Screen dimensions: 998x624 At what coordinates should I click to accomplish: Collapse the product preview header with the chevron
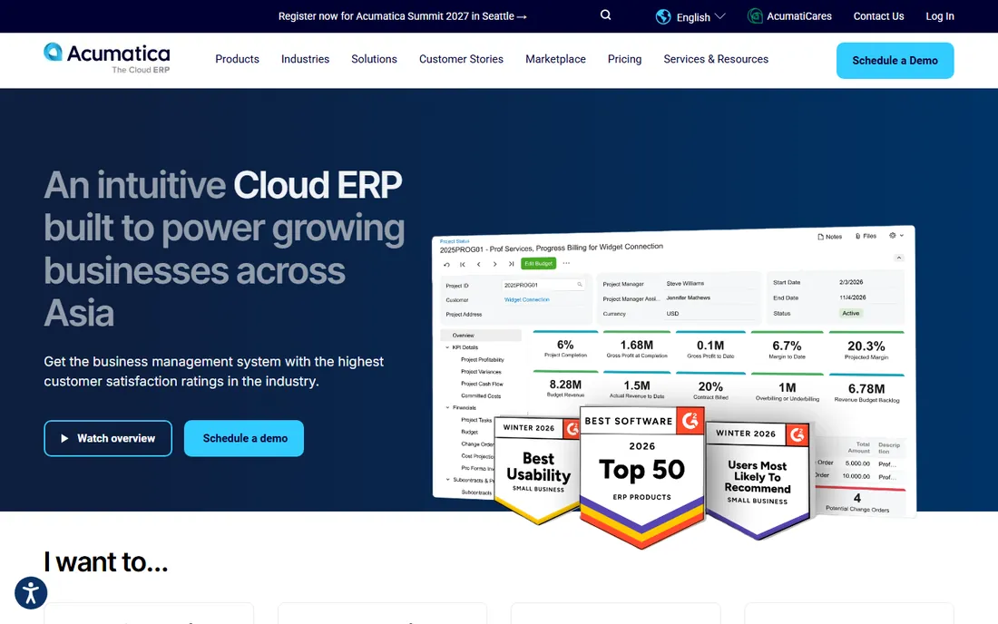(899, 258)
